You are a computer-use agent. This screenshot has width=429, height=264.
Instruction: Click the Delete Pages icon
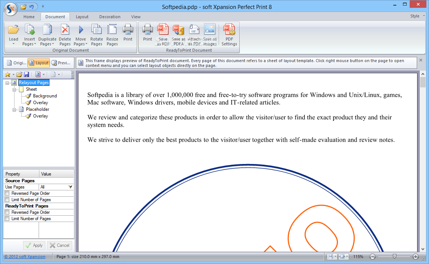[x=65, y=29]
